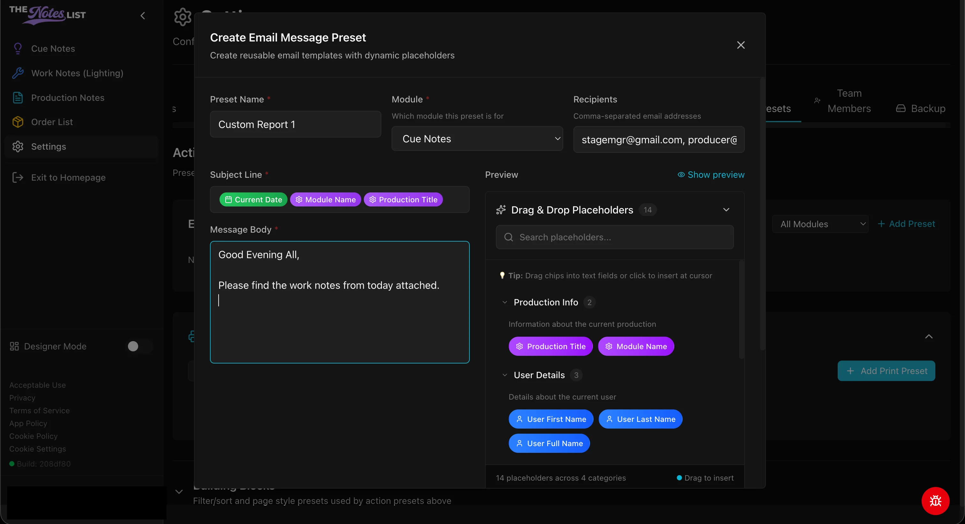Viewport: 965px width, 524px height.
Task: Click the Work Notes wrench icon
Action: (18, 73)
